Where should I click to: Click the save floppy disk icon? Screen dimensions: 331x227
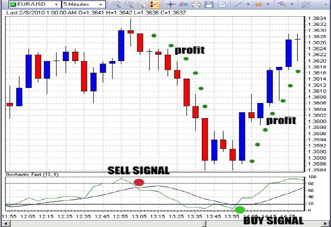(x=209, y=4)
